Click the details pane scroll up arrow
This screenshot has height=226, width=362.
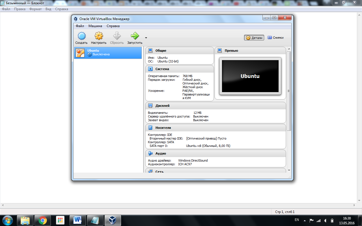[x=289, y=49]
